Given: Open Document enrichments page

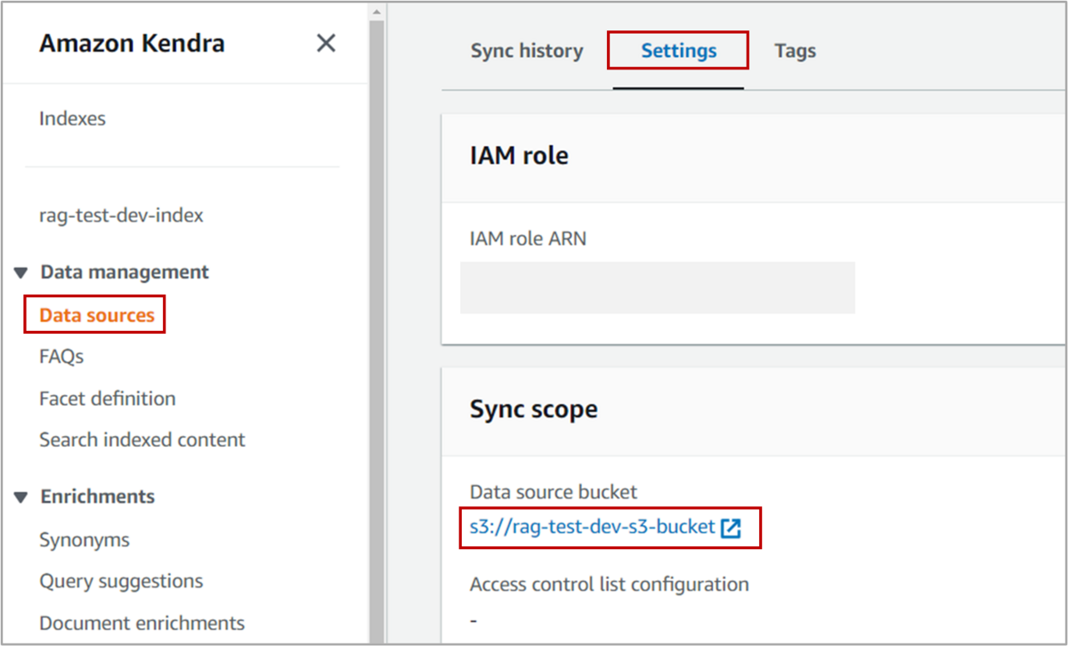Looking at the screenshot, I should coord(142,623).
